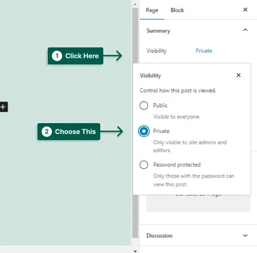The image size is (257, 253).
Task: Click the Password protected label text
Action: click(x=177, y=165)
